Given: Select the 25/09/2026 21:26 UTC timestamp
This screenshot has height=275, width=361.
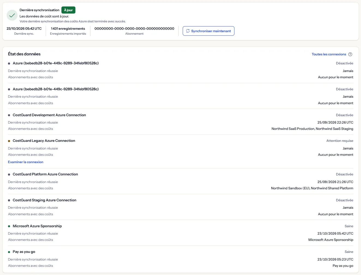Looking at the screenshot, I should tap(335, 182).
